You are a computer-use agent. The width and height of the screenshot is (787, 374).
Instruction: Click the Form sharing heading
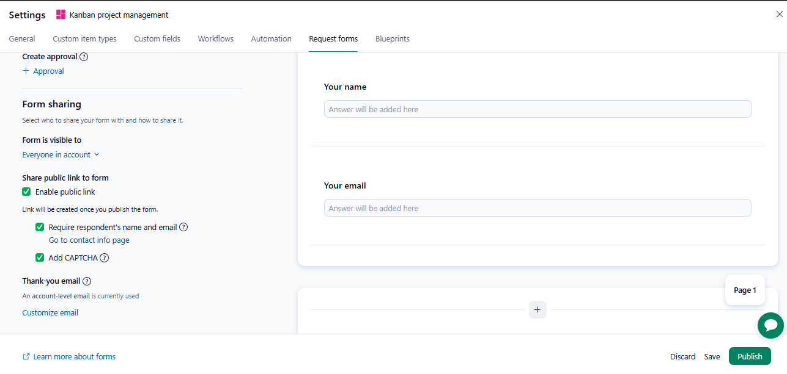(52, 104)
